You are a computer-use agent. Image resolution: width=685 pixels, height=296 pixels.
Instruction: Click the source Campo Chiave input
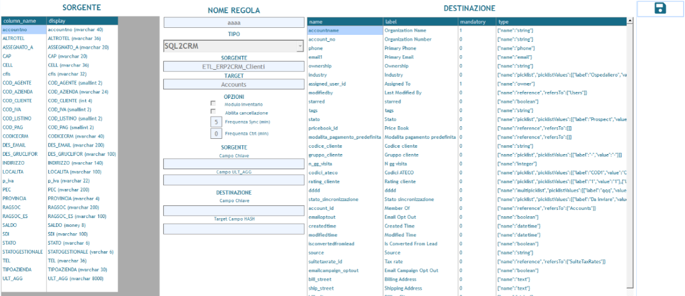[x=233, y=164]
